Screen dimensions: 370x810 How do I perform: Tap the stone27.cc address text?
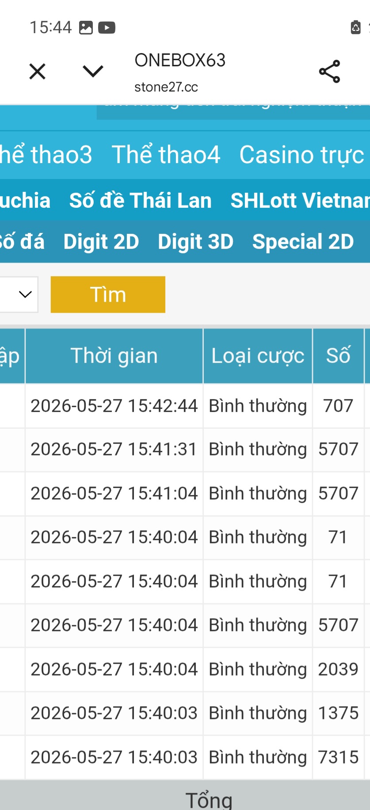(x=166, y=87)
